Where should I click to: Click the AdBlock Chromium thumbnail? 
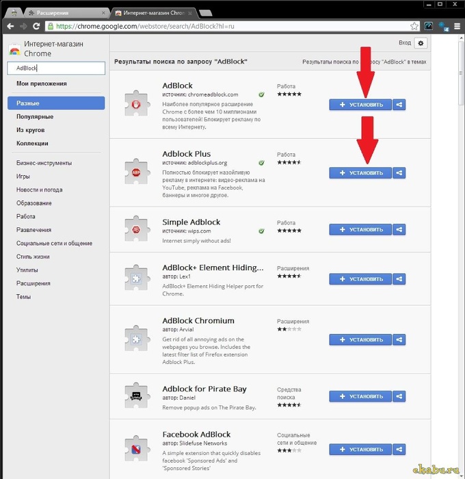pos(137,339)
